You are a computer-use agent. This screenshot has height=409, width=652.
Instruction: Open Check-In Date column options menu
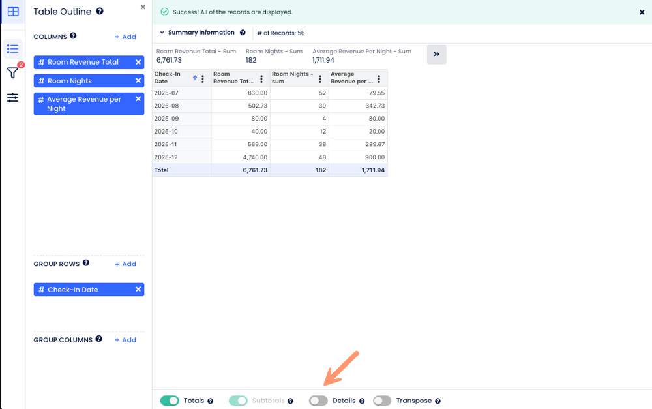203,79
